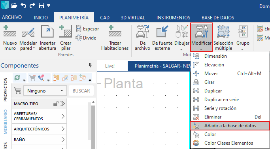Select Añadir a la base de datos
Viewport: 270px width, 149px height.
coord(230,126)
